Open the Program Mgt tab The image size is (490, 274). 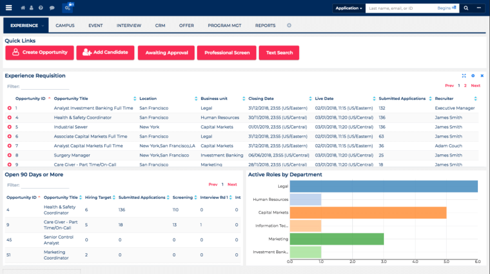click(224, 25)
